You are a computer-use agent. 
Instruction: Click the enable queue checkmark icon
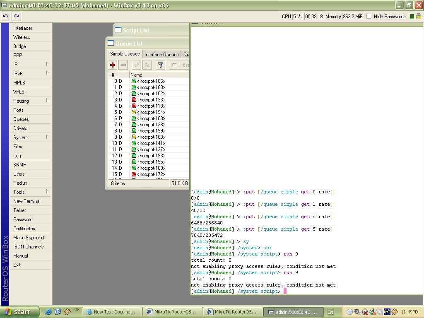coord(136,65)
